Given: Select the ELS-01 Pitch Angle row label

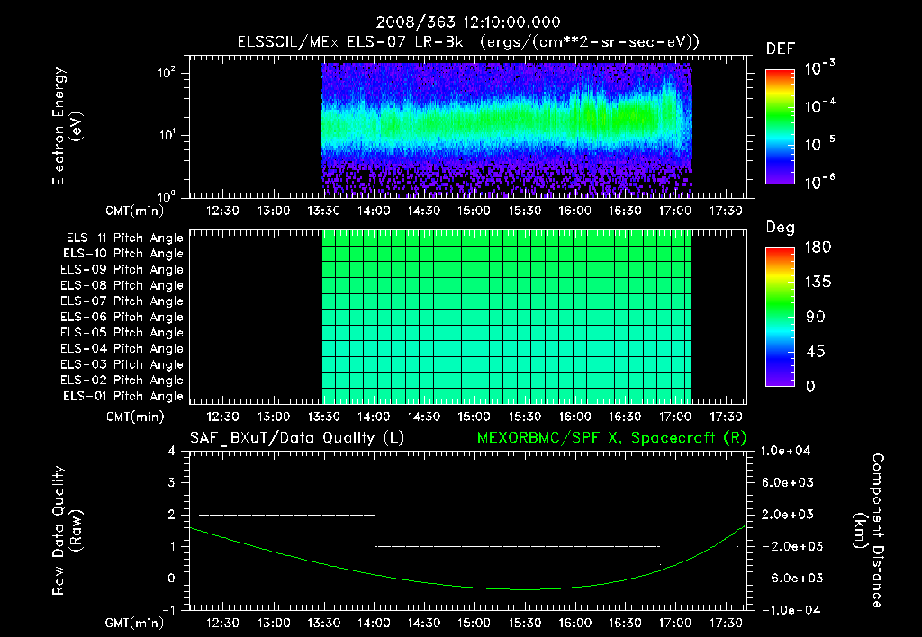Looking at the screenshot, I should [123, 396].
